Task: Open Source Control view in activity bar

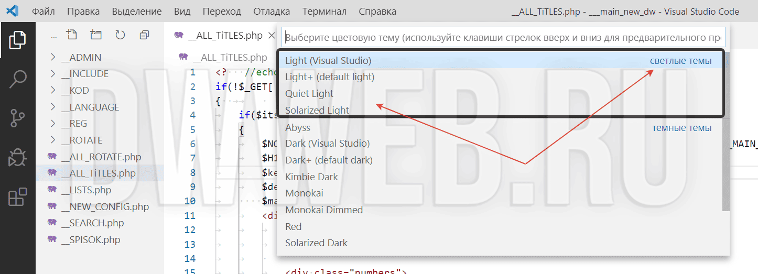Action: 18,119
